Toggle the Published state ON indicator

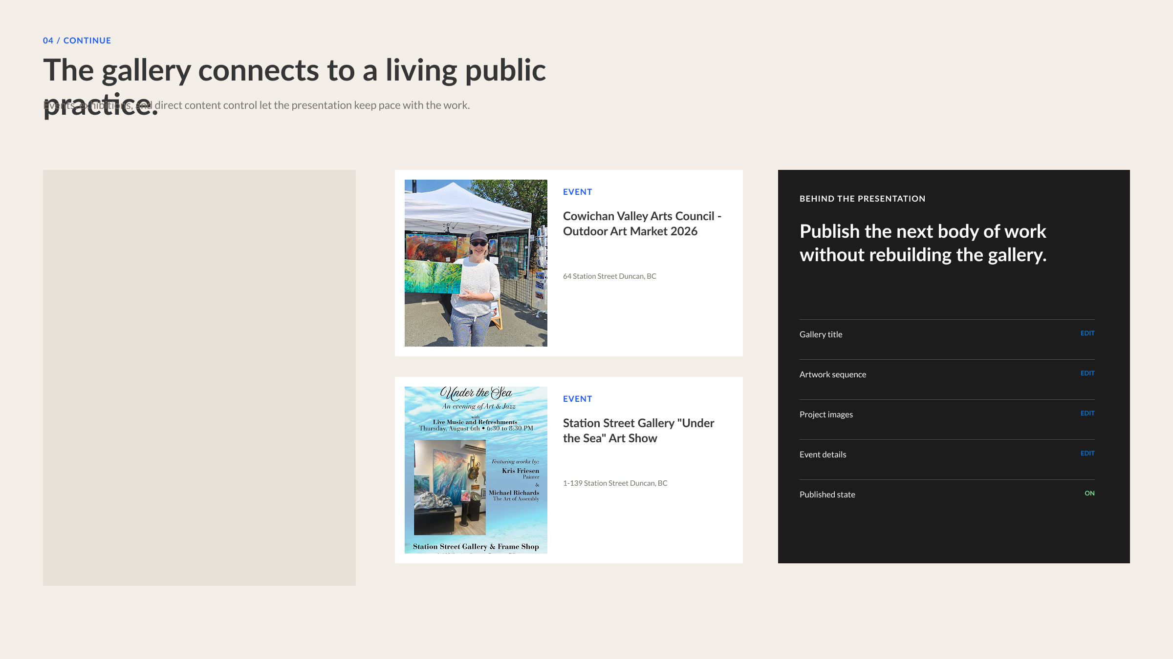[1089, 493]
